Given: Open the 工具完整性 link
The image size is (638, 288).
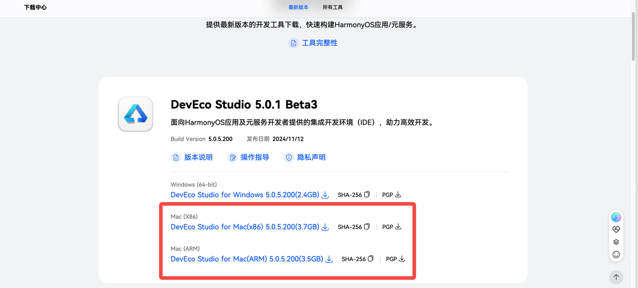Looking at the screenshot, I should (319, 43).
